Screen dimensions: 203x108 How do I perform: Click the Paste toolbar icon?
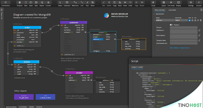click(x=120, y=2)
